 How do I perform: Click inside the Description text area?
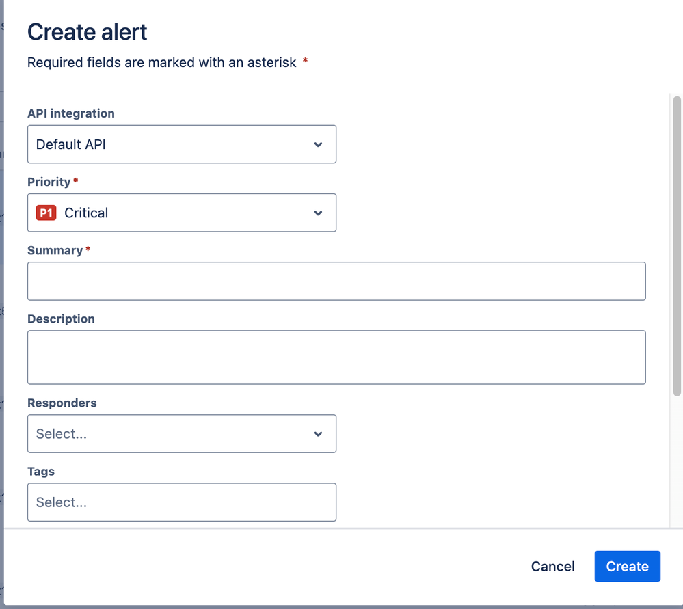pyautogui.click(x=336, y=357)
